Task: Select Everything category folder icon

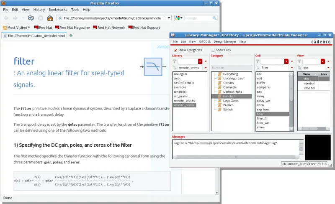Action: [219, 74]
